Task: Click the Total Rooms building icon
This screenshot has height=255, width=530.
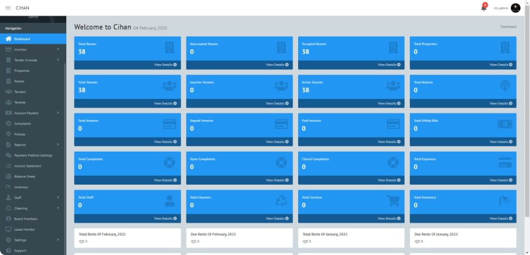Action: tap(170, 48)
